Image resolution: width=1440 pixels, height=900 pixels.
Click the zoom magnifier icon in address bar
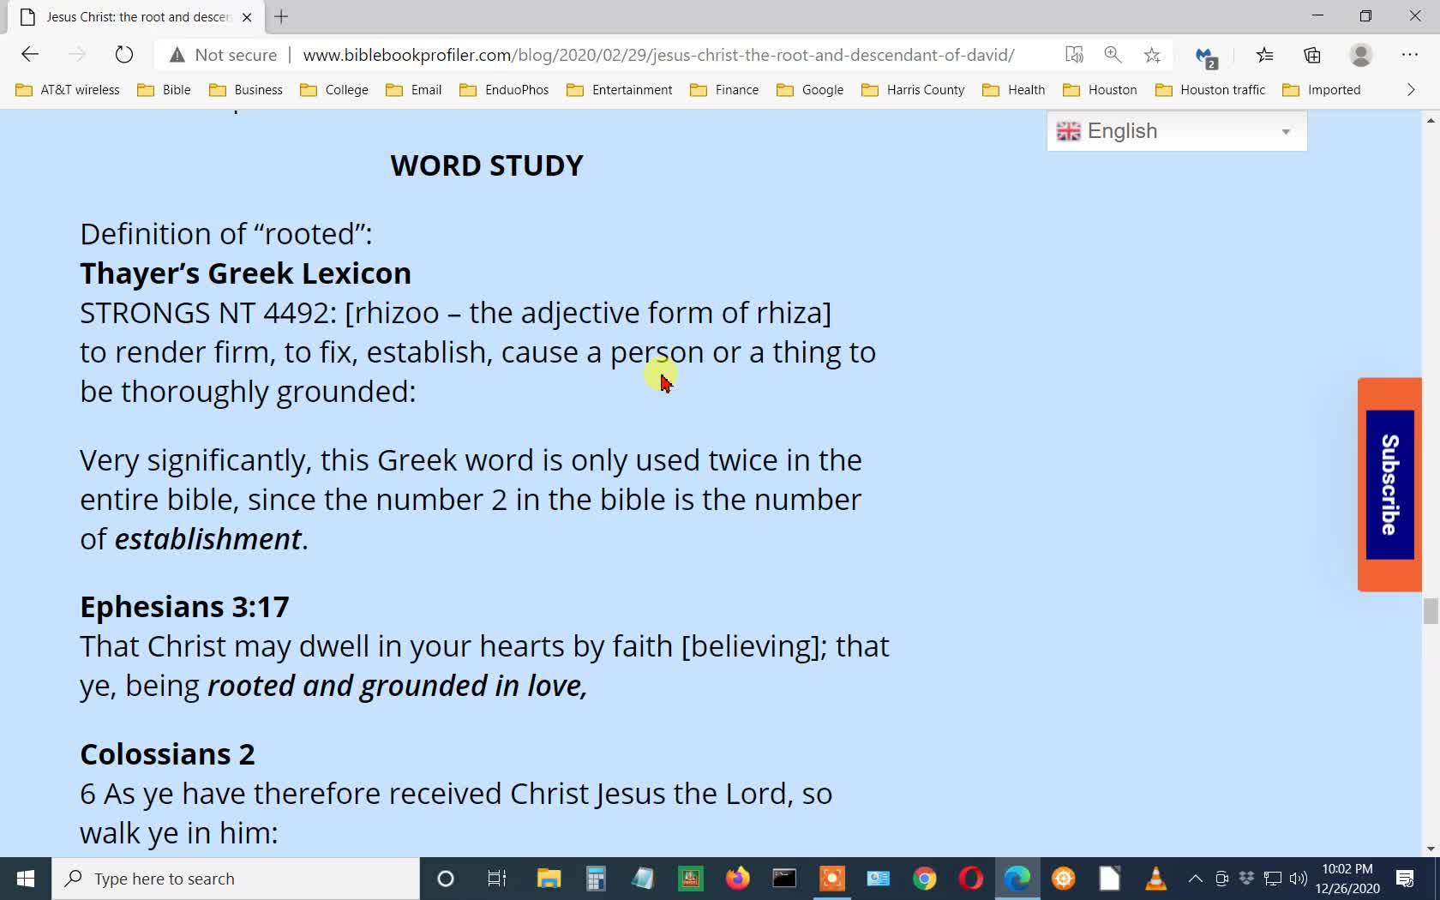[1113, 54]
